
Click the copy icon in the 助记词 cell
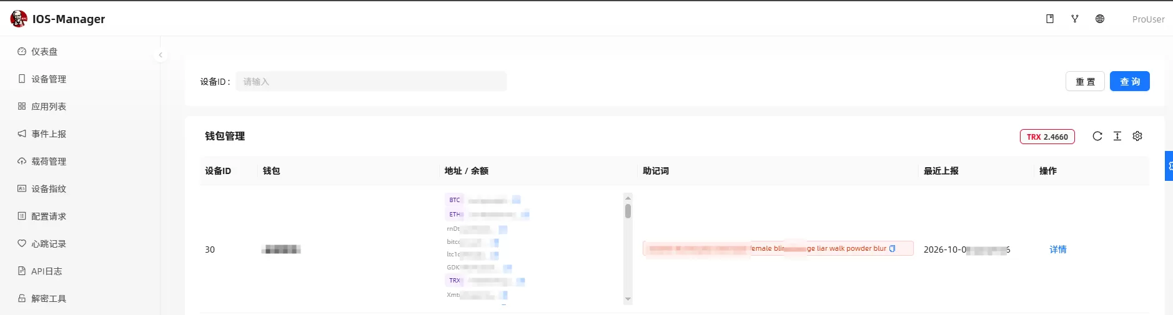[x=892, y=248]
